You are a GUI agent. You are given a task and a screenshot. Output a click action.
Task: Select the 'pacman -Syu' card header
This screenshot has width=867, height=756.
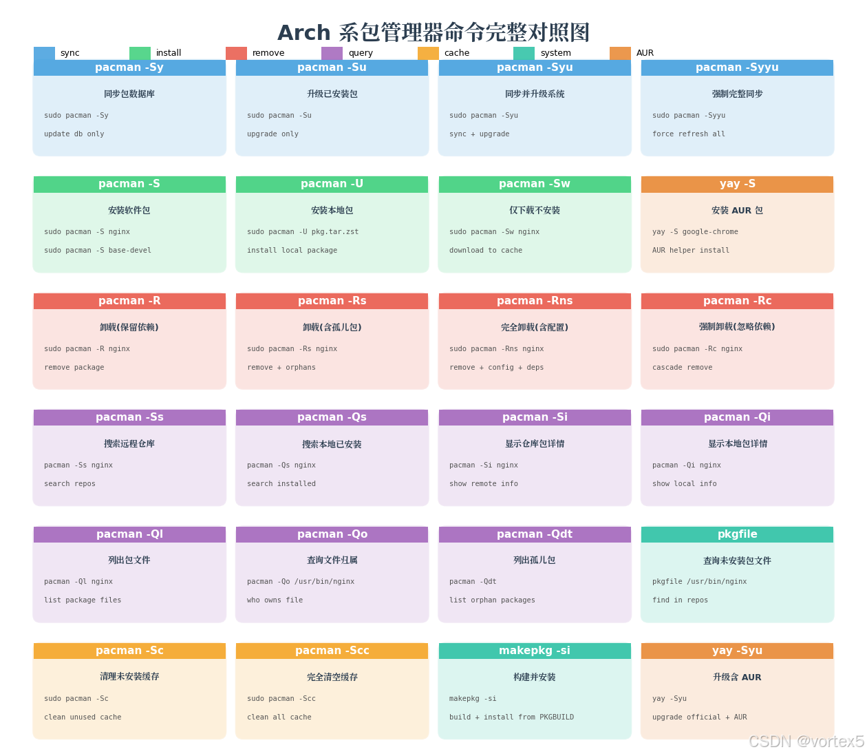[535, 67]
